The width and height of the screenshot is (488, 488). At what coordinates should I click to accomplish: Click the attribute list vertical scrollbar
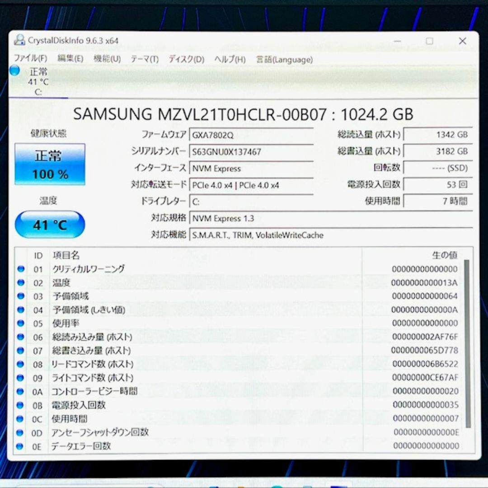[x=467, y=343]
